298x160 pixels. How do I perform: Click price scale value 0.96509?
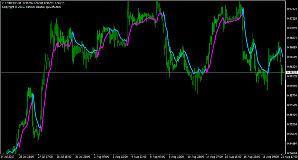[x=292, y=57]
